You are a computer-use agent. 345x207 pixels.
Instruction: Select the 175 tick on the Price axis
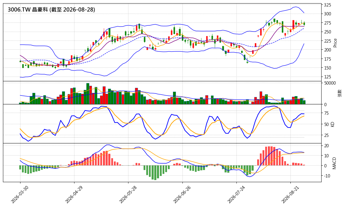pyautogui.click(x=327, y=59)
